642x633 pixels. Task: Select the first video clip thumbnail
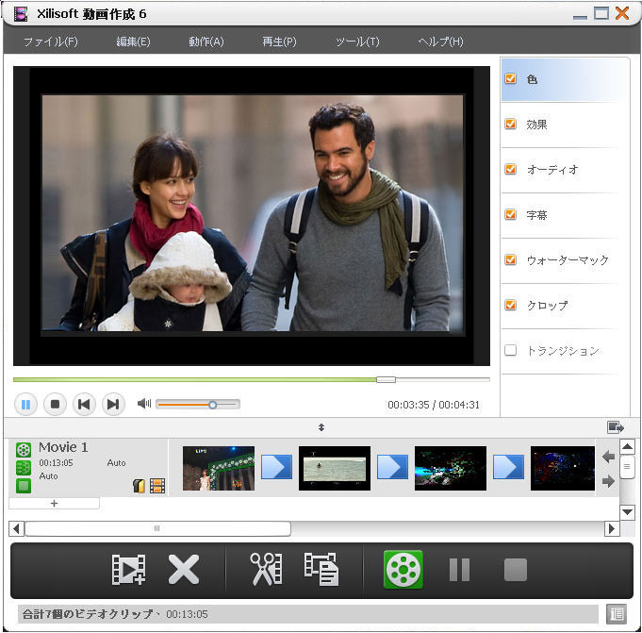218,468
